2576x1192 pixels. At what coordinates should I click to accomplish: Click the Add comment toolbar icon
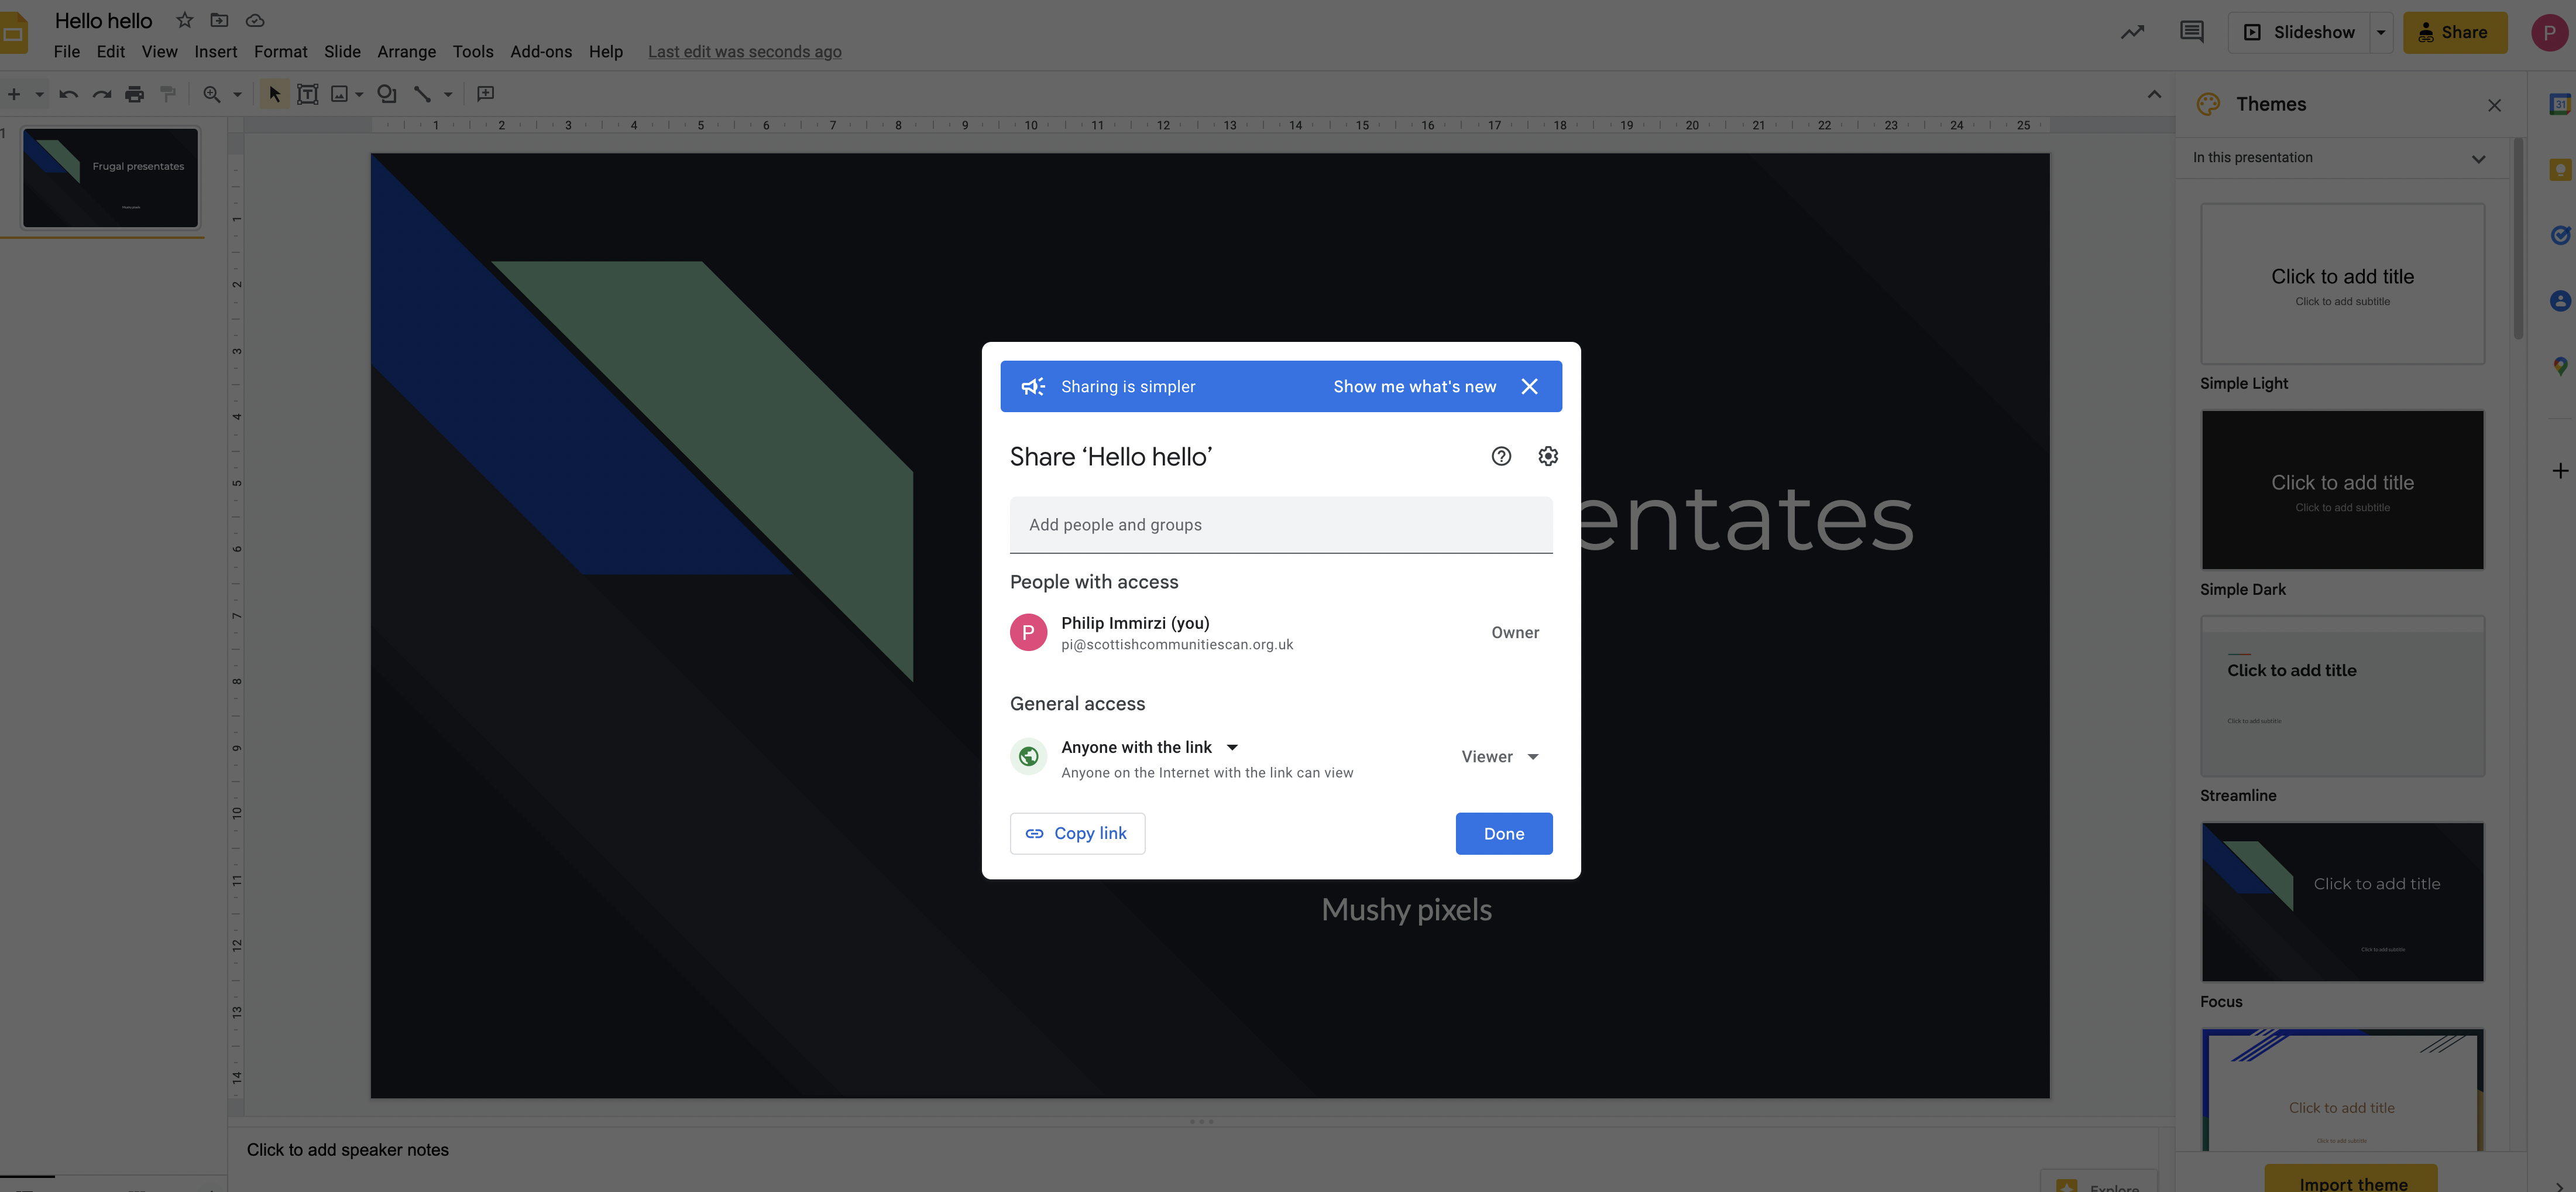coord(486,94)
